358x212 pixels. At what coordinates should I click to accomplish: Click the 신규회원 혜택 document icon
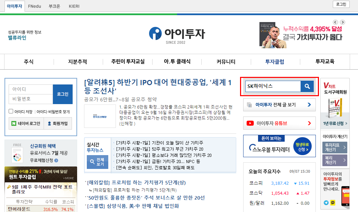click(17, 155)
